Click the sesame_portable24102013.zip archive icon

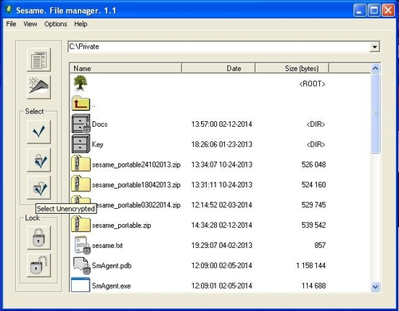[81, 164]
